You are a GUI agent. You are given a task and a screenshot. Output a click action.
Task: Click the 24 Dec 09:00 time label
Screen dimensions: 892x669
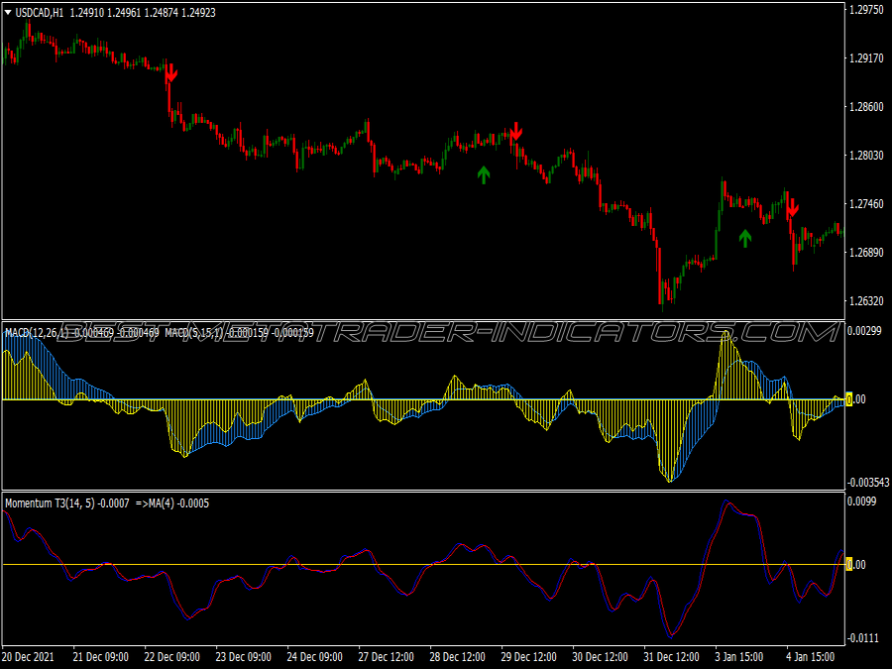314,657
